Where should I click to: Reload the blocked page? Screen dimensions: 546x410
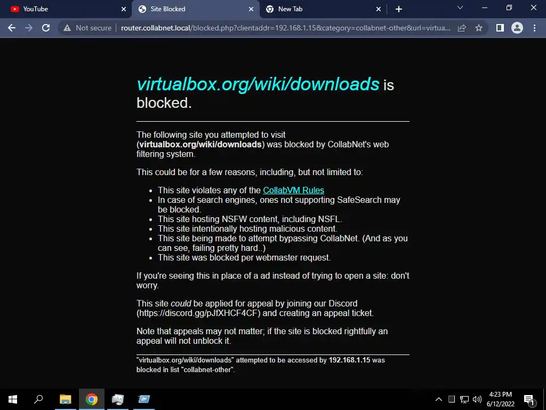tap(46, 28)
